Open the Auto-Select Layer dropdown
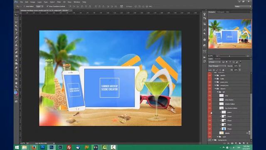The width and height of the screenshot is (266, 150). point(39,6)
